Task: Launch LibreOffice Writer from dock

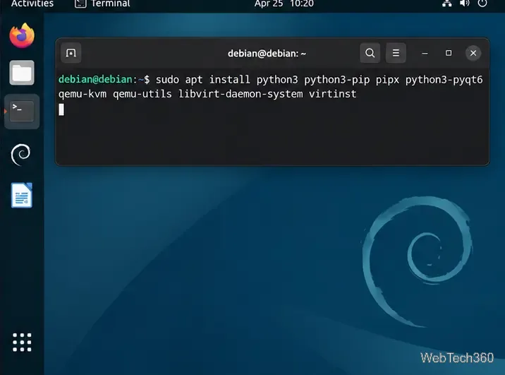Action: coord(22,196)
